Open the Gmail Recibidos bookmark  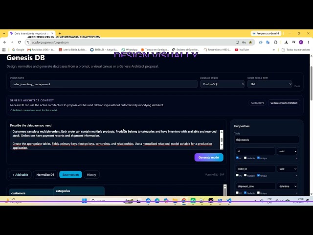[41, 50]
